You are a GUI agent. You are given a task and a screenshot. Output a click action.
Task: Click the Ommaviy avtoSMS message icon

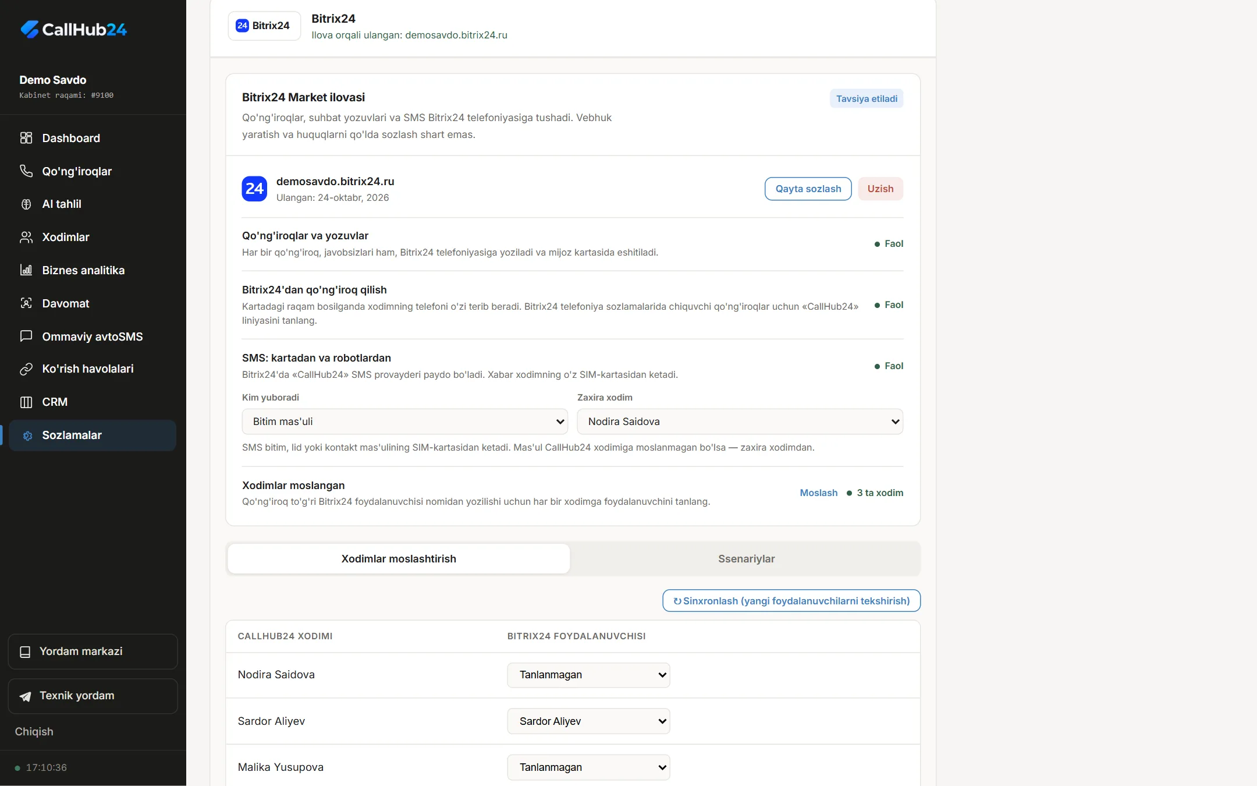tap(26, 336)
